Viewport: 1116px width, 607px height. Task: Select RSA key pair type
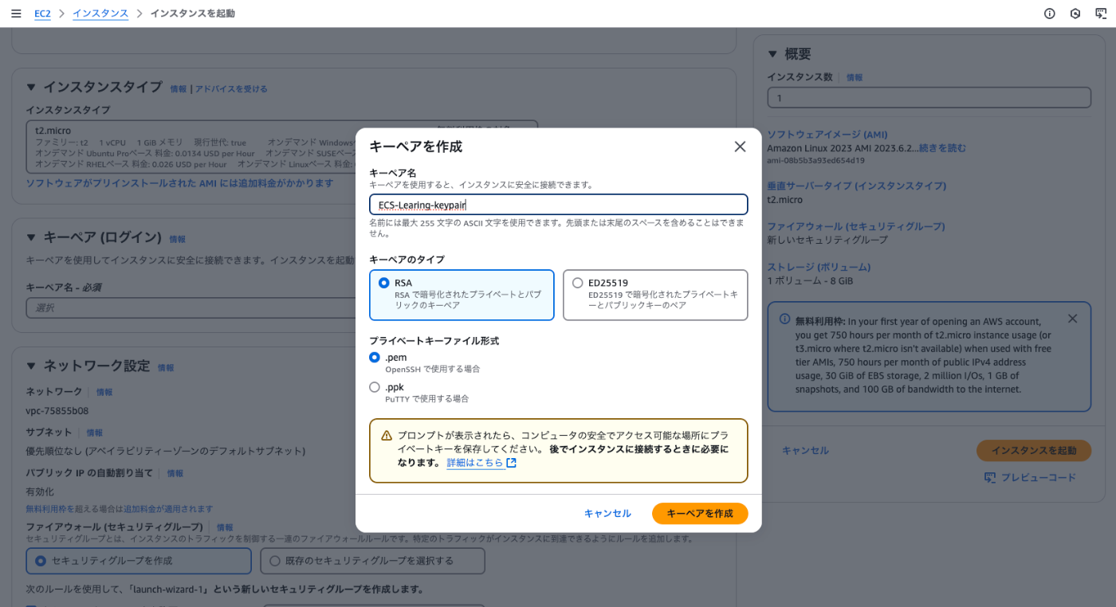pos(462,295)
